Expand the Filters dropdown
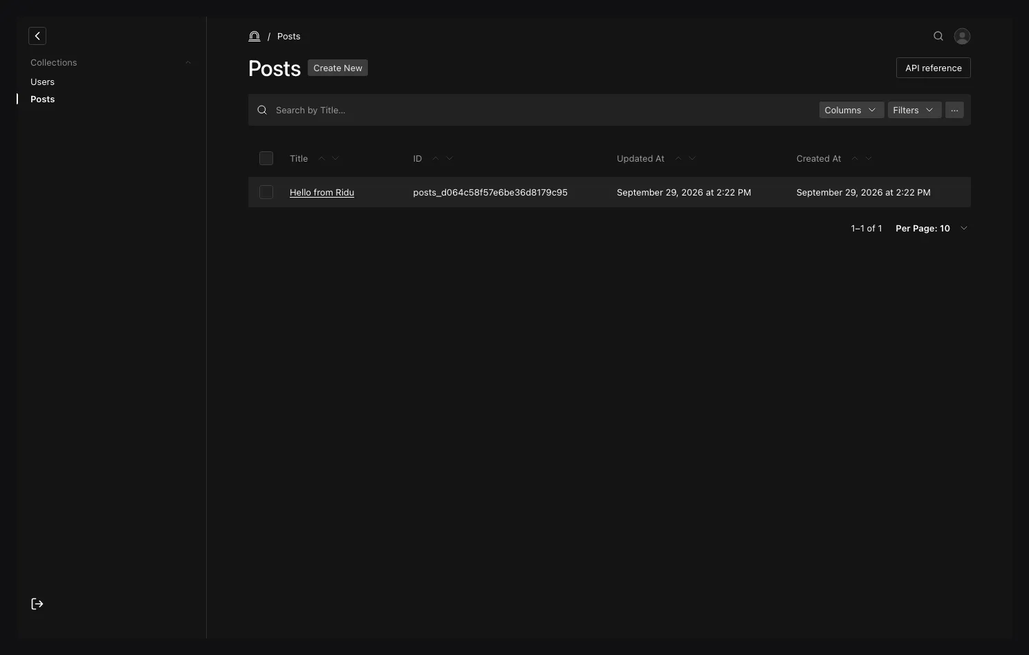 pos(914,110)
